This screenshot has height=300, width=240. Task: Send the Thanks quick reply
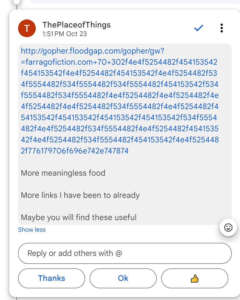(x=52, y=278)
